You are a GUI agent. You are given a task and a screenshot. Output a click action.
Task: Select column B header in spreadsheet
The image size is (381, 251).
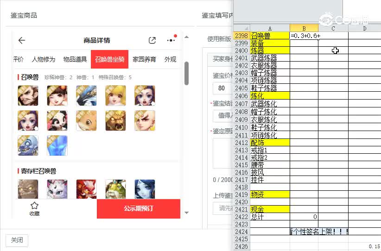304,28
